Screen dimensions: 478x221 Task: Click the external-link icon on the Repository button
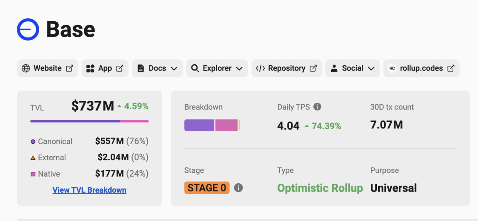coord(313,68)
